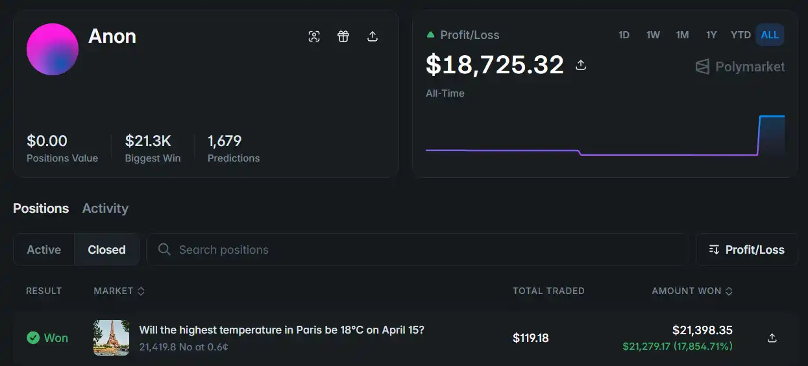
Task: Click share icon on Paris temperature row
Action: pyautogui.click(x=772, y=338)
